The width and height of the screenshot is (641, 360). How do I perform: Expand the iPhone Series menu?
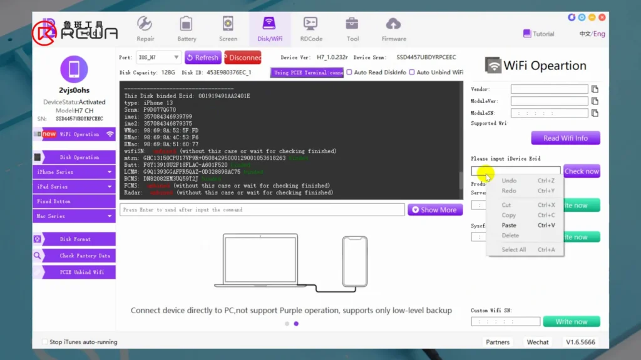[x=74, y=172]
